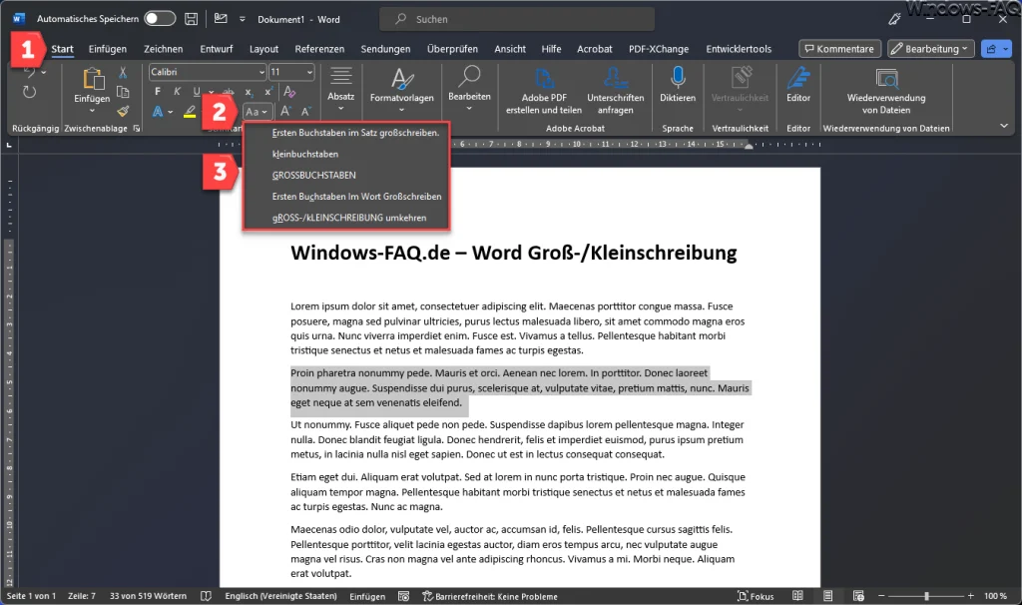Open the Calibri font name dropdown

(x=261, y=72)
